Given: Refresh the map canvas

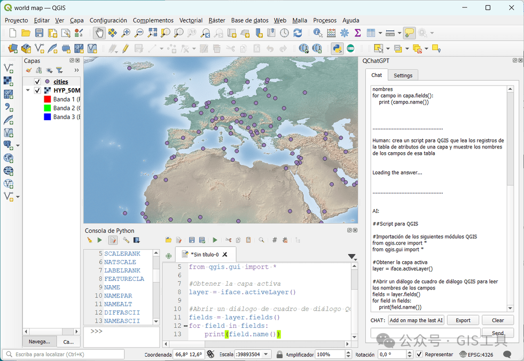Looking at the screenshot, I should [x=298, y=33].
